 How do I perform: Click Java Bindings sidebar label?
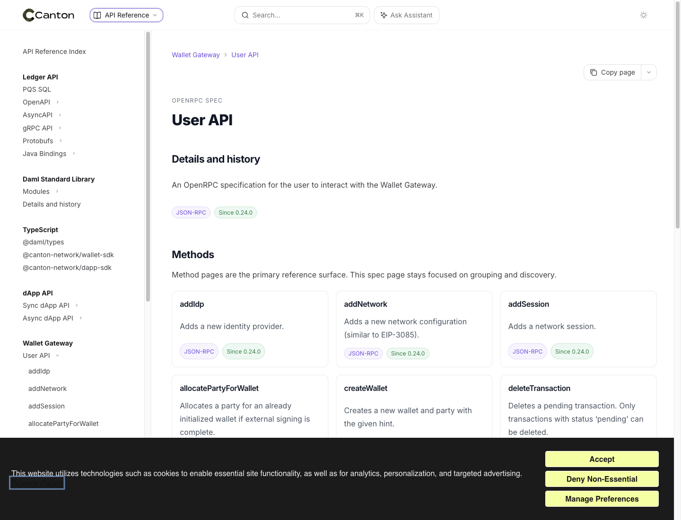[44, 154]
